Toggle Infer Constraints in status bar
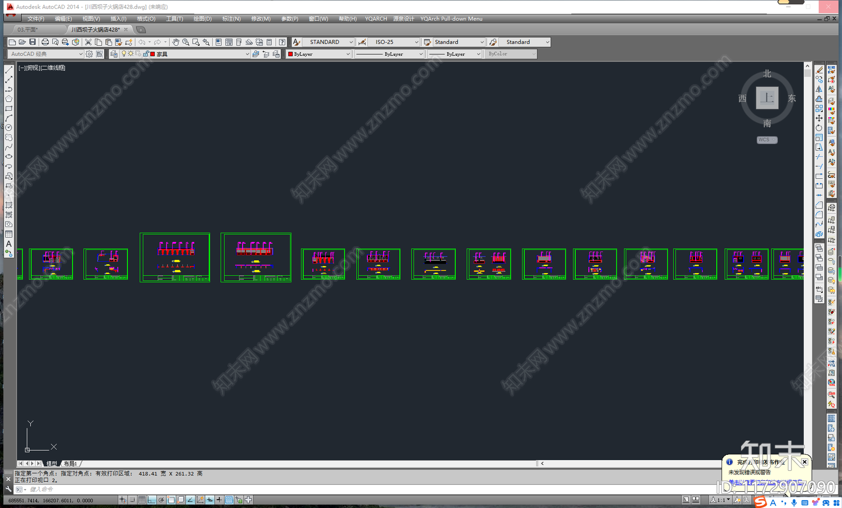This screenshot has height=508, width=842. click(123, 500)
